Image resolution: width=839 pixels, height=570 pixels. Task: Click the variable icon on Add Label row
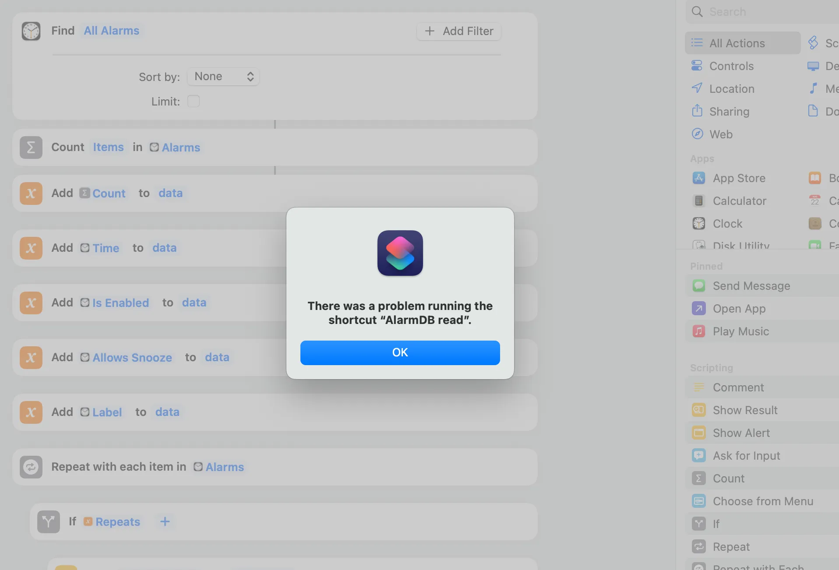(x=31, y=412)
